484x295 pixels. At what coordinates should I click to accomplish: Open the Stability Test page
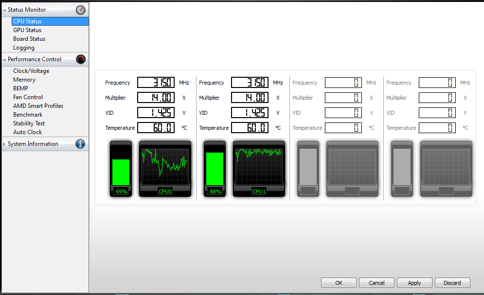coord(29,123)
